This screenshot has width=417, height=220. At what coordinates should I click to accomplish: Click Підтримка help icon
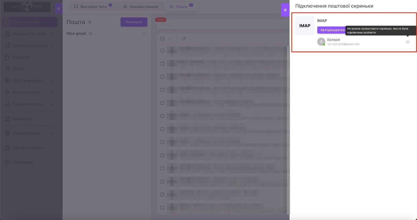(x=8, y=162)
